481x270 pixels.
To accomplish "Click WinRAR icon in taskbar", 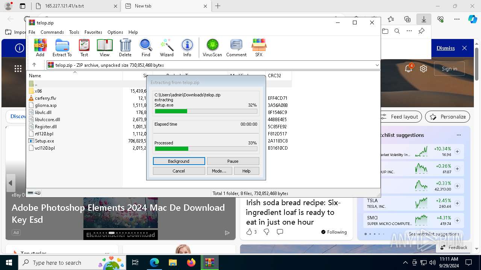I will [x=209, y=262].
